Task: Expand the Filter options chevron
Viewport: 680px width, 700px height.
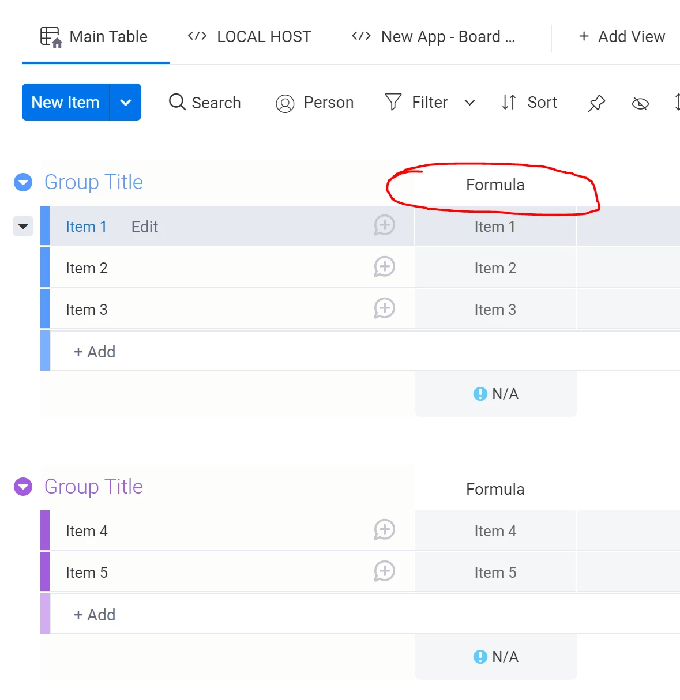Action: coord(469,103)
